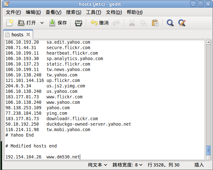Click the '# Yahoo End' comment line
The image size is (213, 170).
click(20, 135)
